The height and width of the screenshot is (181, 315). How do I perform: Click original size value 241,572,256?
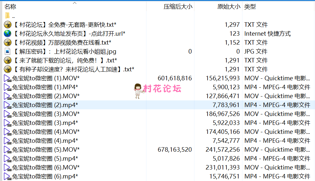click(x=223, y=149)
